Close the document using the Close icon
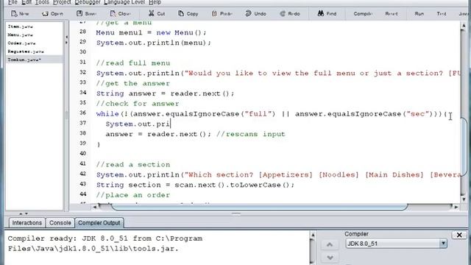The height and width of the screenshot is (265, 471). click(x=120, y=13)
